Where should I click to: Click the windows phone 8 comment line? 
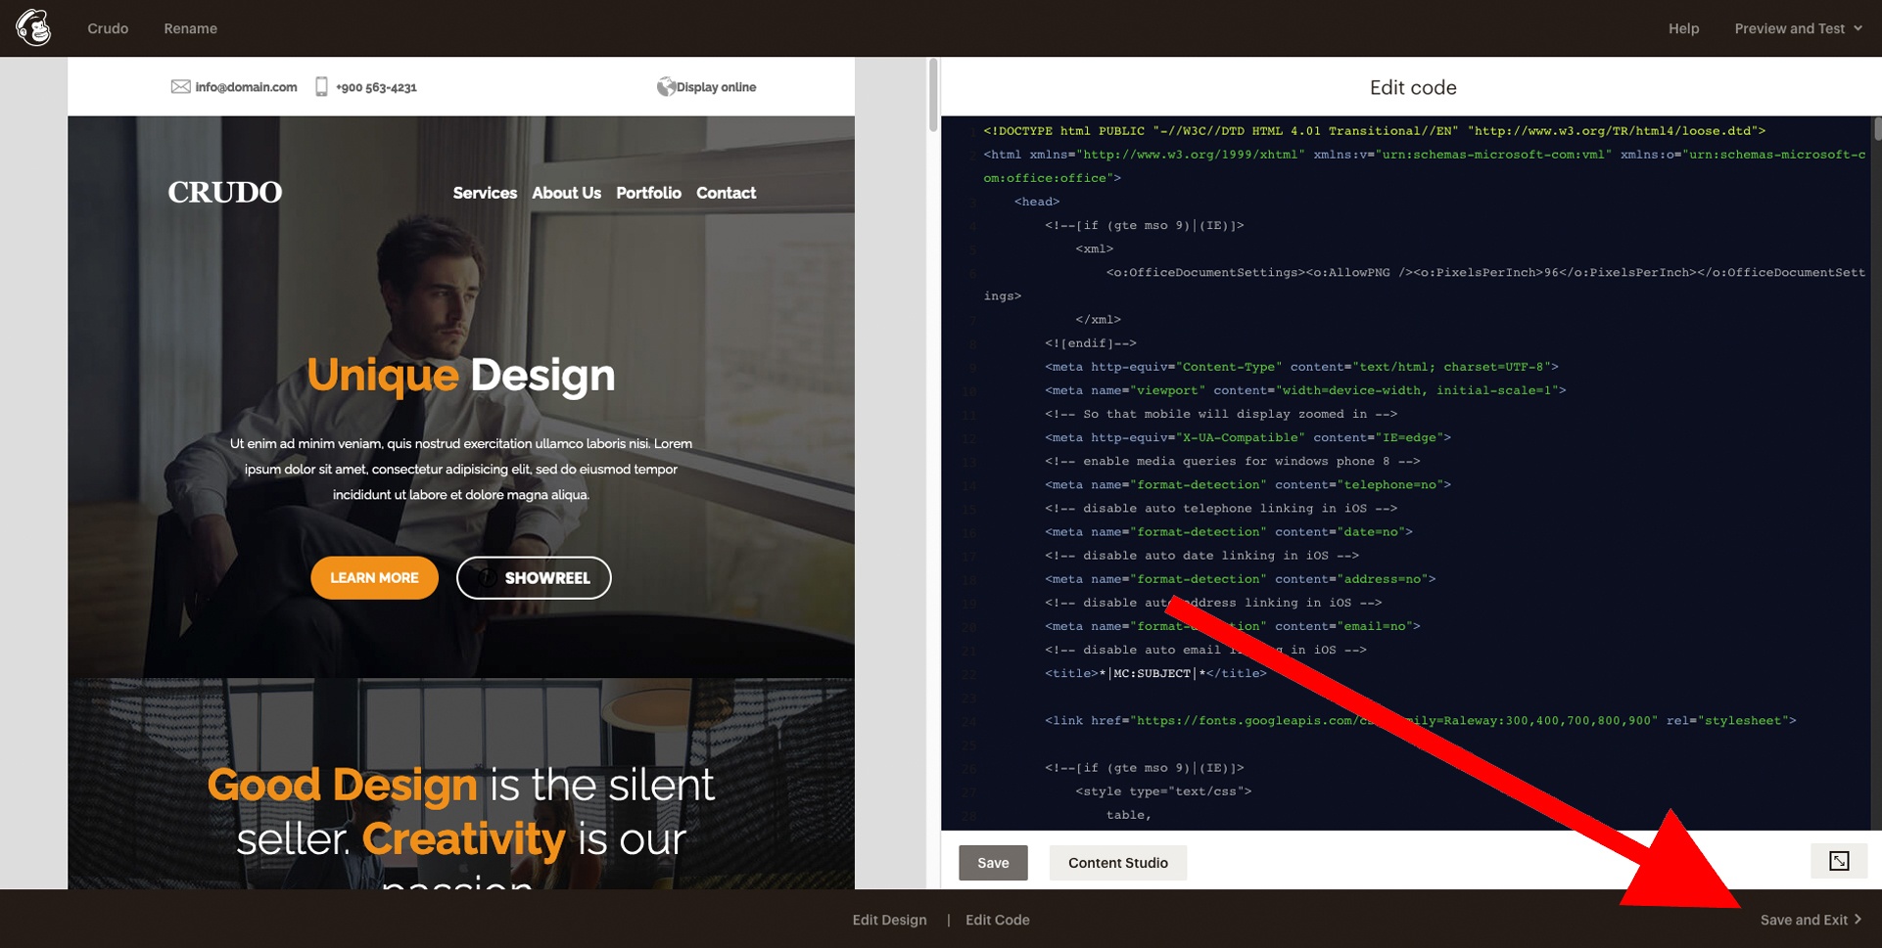click(x=1232, y=461)
